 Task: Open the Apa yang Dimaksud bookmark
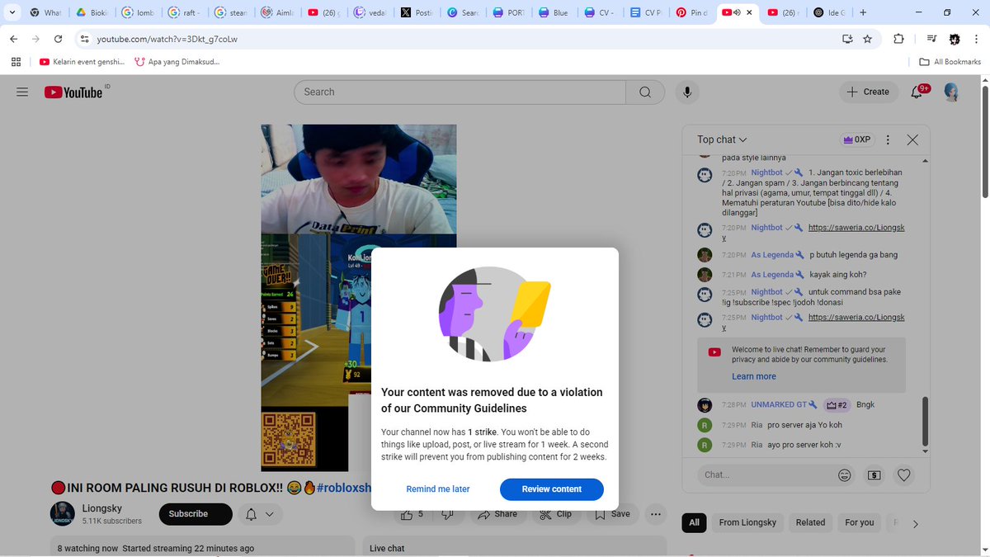point(177,62)
